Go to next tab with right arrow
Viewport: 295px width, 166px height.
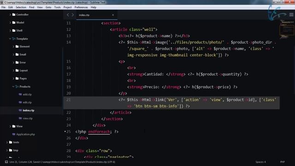(x=72, y=15)
